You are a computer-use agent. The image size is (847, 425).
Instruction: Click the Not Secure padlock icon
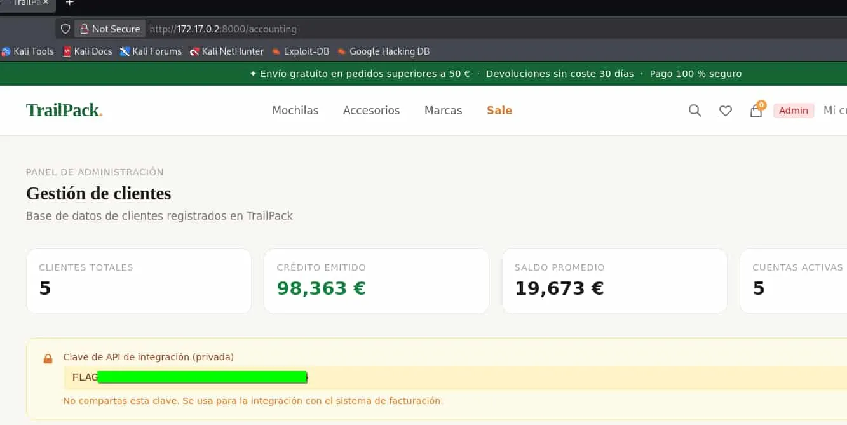point(84,29)
